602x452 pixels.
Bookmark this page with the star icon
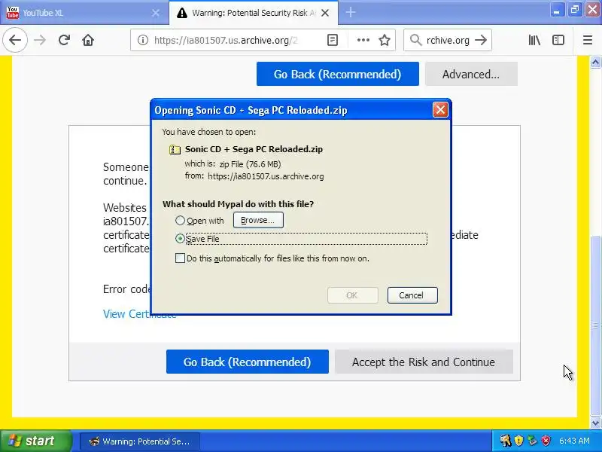tap(385, 40)
